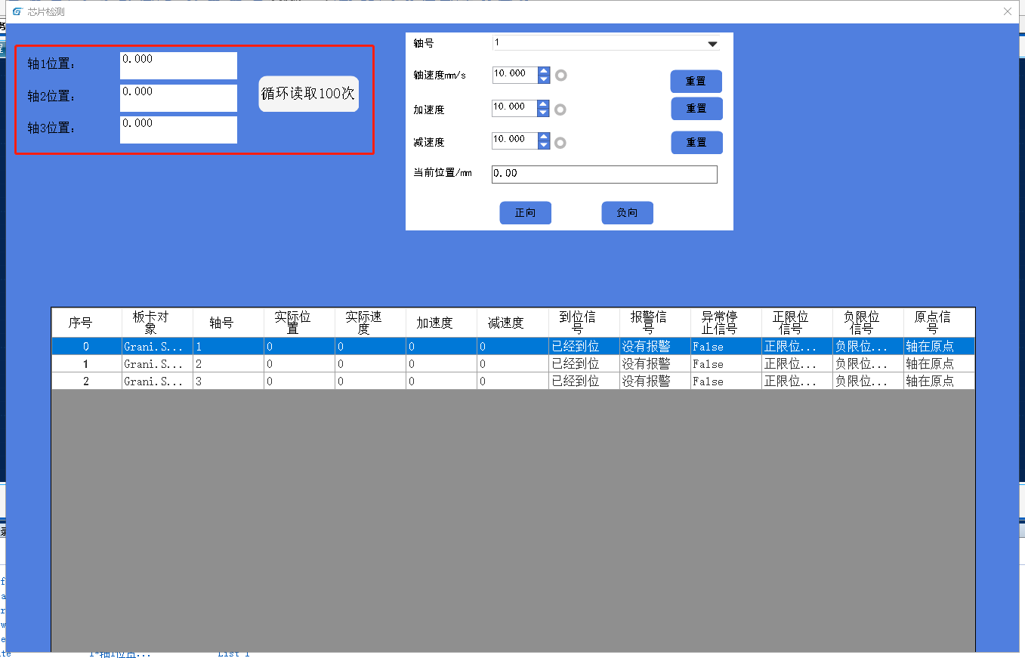
Task: Click 轴号 cell 2 in table
Action: point(228,364)
